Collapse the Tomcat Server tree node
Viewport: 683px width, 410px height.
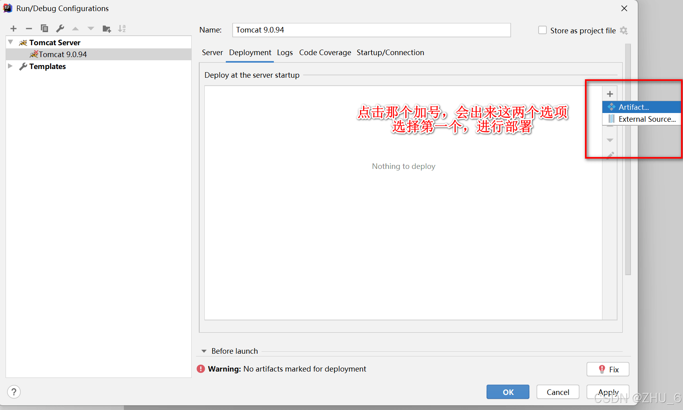pos(11,42)
